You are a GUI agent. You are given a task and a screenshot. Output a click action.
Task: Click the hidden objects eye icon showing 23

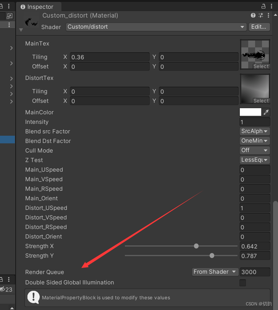click(x=3, y=289)
